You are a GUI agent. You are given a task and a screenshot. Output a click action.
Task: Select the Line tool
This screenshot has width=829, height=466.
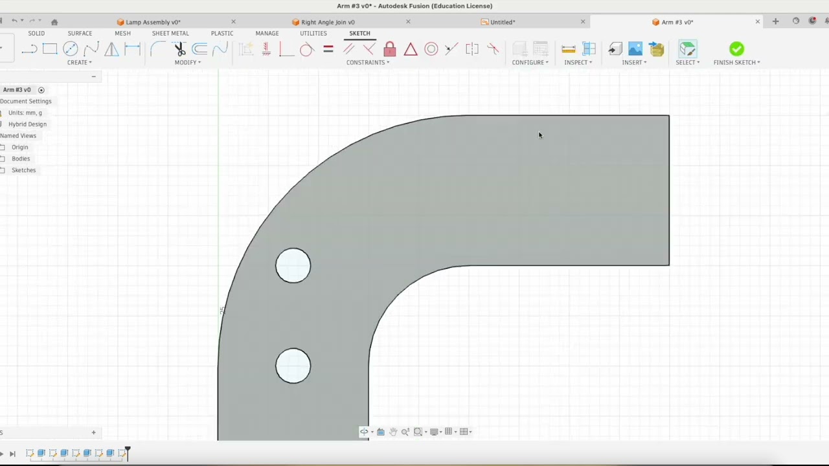(x=29, y=49)
